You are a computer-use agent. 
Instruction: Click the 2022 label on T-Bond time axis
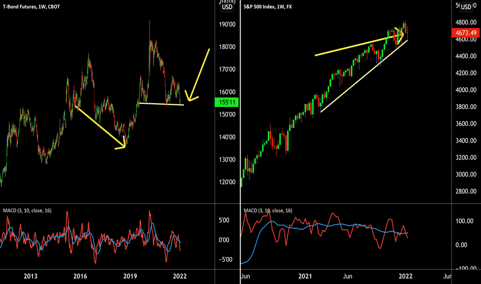180,276
